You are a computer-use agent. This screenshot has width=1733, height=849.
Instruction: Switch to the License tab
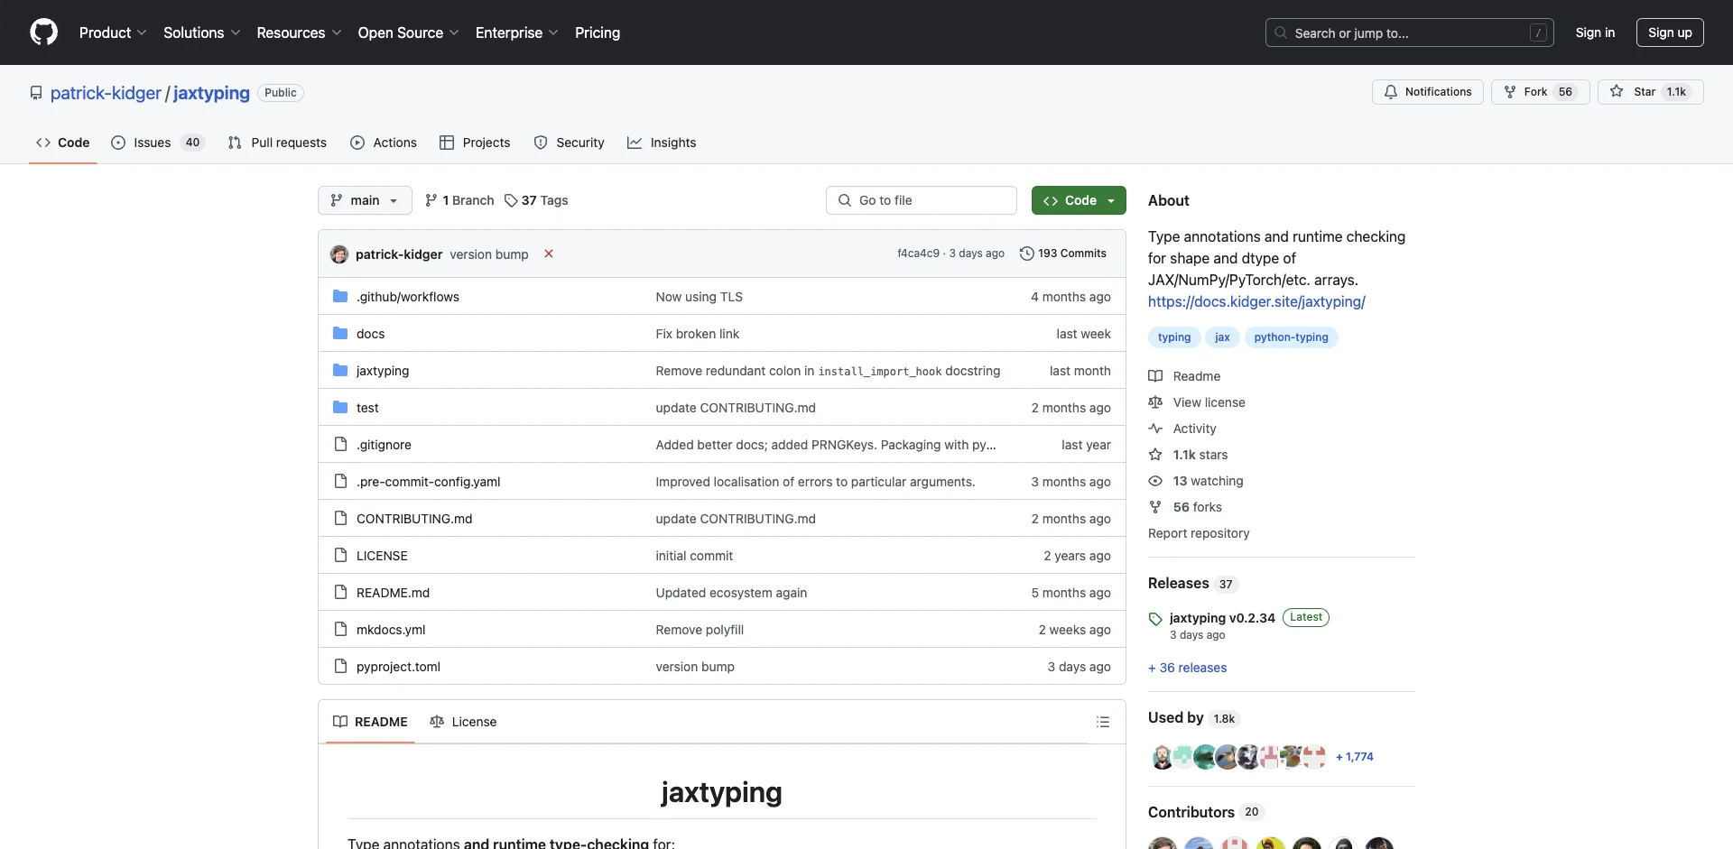[x=463, y=722]
